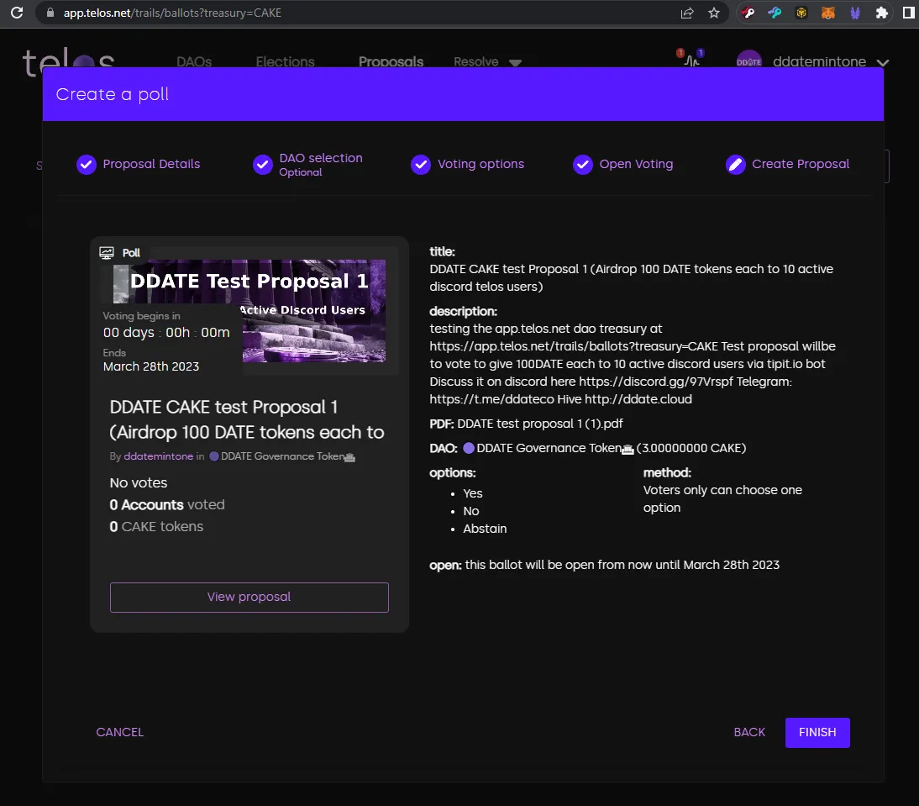Open the Elections navigation item
Image resolution: width=919 pixels, height=806 pixels.
285,61
